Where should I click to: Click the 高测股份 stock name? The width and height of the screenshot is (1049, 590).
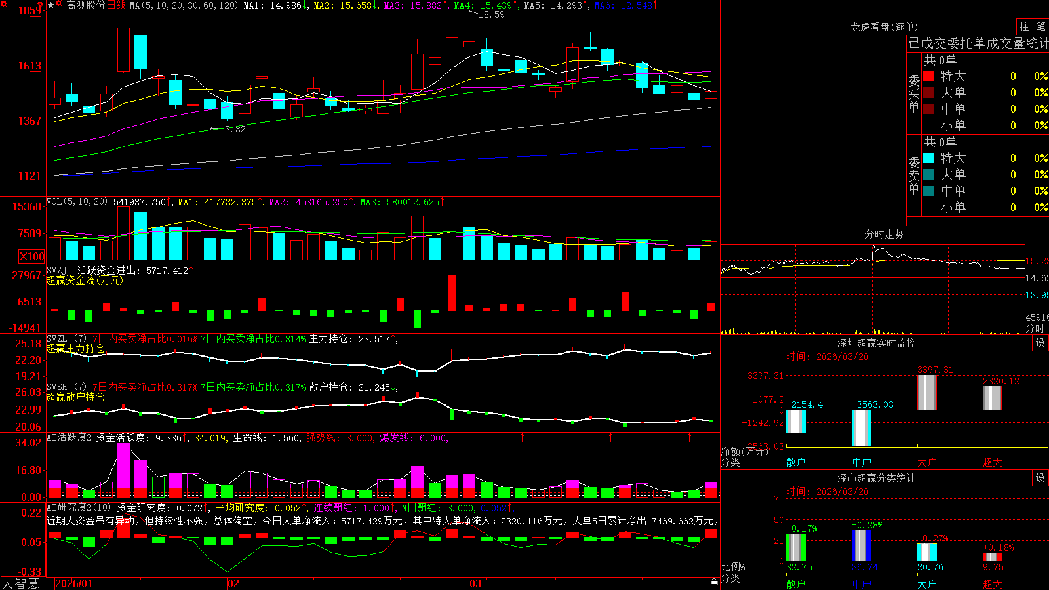click(86, 5)
